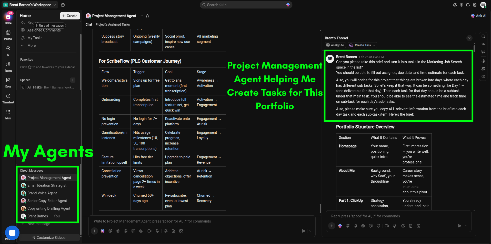Click the Create button in Home sidebar
This screenshot has height=244, width=491.
tap(70, 16)
